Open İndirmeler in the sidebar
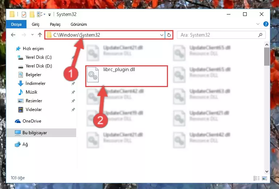279x189 pixels. click(x=36, y=83)
